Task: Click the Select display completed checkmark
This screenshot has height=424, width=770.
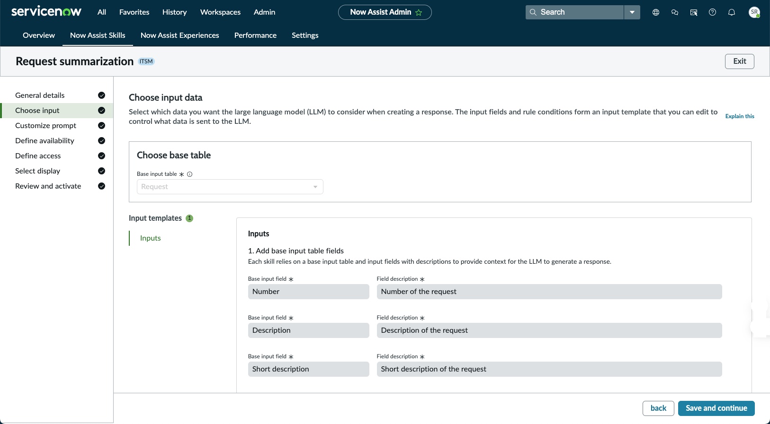Action: tap(101, 171)
